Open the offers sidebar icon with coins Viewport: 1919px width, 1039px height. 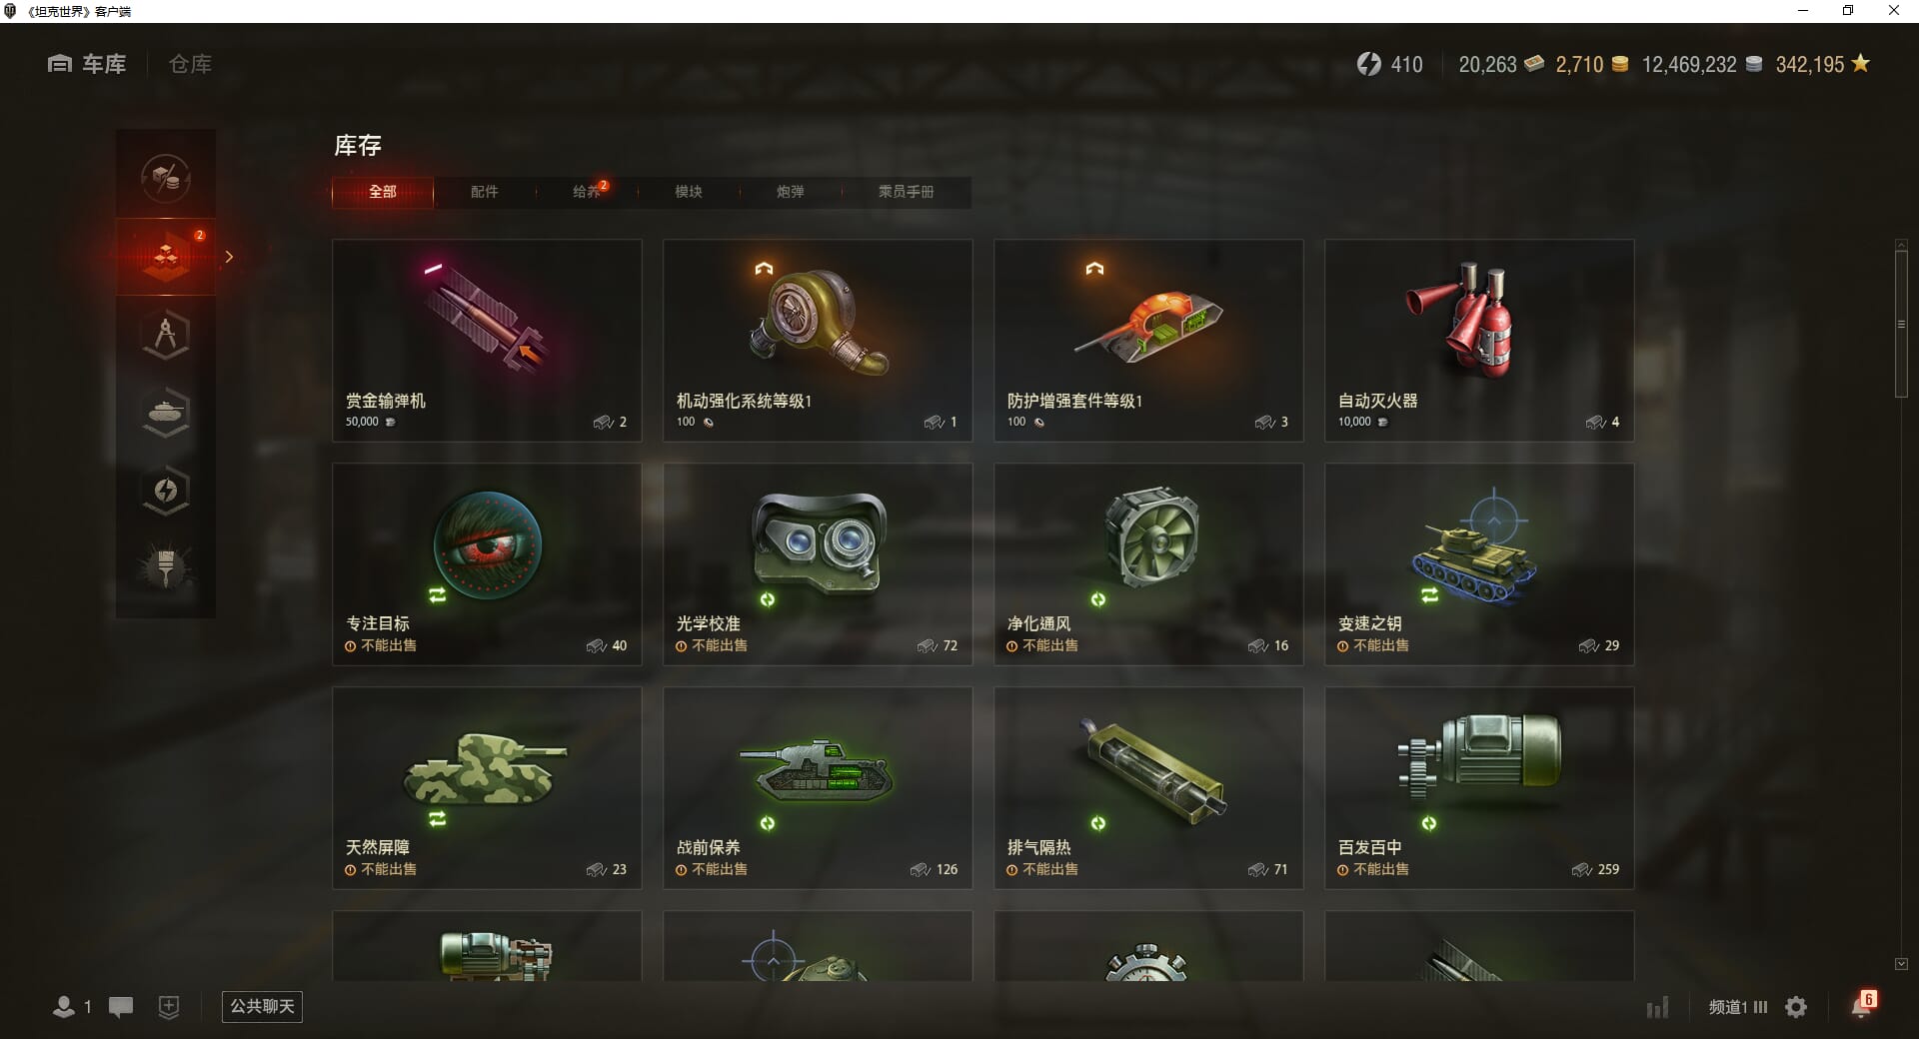[166, 179]
